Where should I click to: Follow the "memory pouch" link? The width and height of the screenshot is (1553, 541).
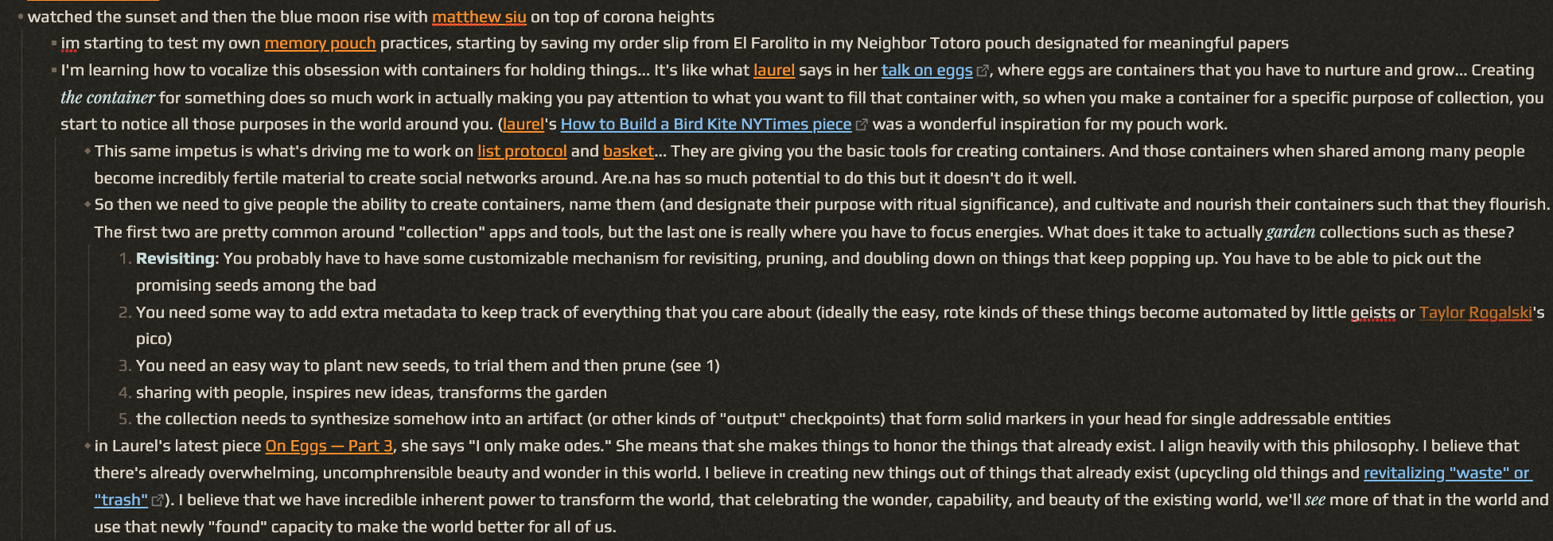tap(320, 43)
